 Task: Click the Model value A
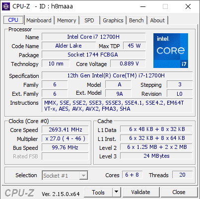click(x=118, y=84)
